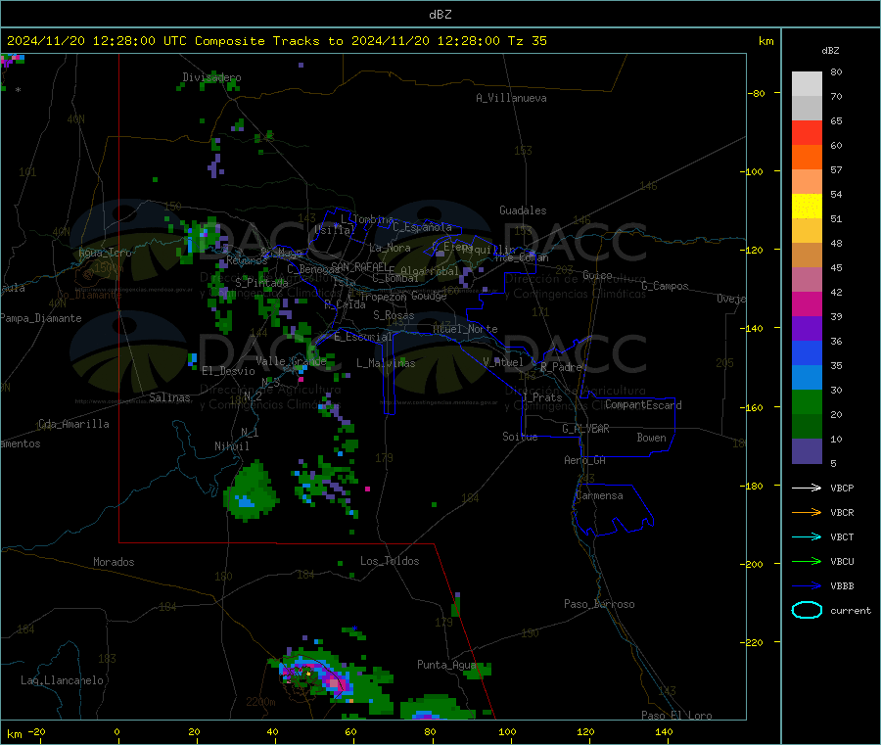Click the 'Salinas' place label
Viewport: 881px width, 745px height.
(x=169, y=397)
